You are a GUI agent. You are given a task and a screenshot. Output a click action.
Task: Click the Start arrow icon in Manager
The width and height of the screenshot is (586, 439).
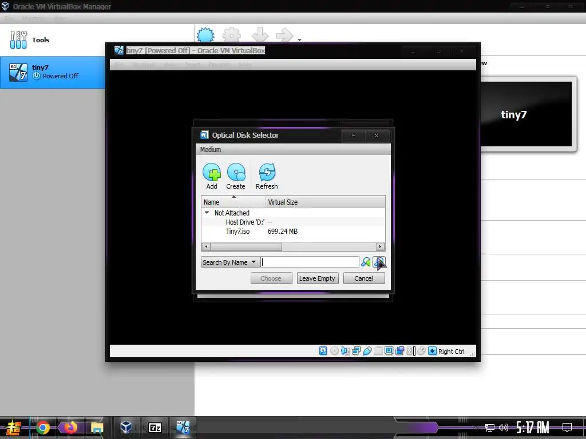click(284, 35)
